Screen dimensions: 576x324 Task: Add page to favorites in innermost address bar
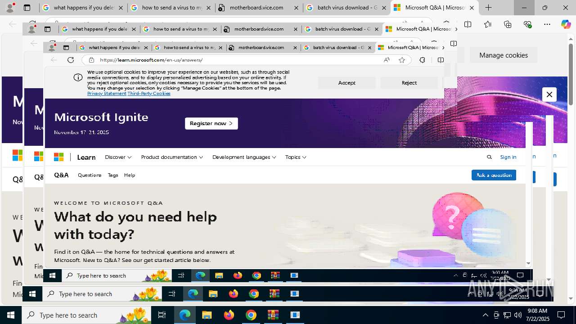point(402,60)
